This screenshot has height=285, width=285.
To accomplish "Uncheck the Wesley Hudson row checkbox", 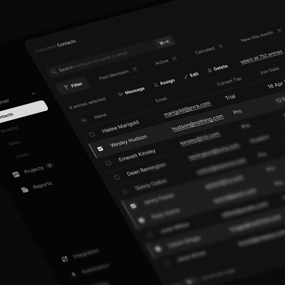I will pyautogui.click(x=100, y=149).
